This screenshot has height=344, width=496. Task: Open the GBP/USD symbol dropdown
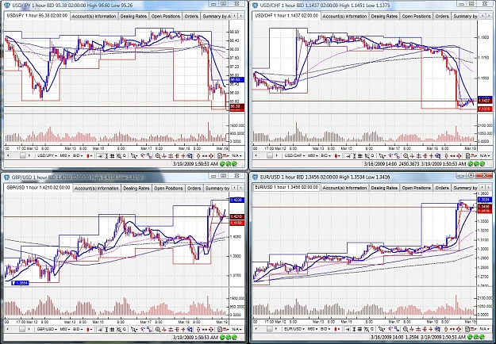[x=48, y=329]
